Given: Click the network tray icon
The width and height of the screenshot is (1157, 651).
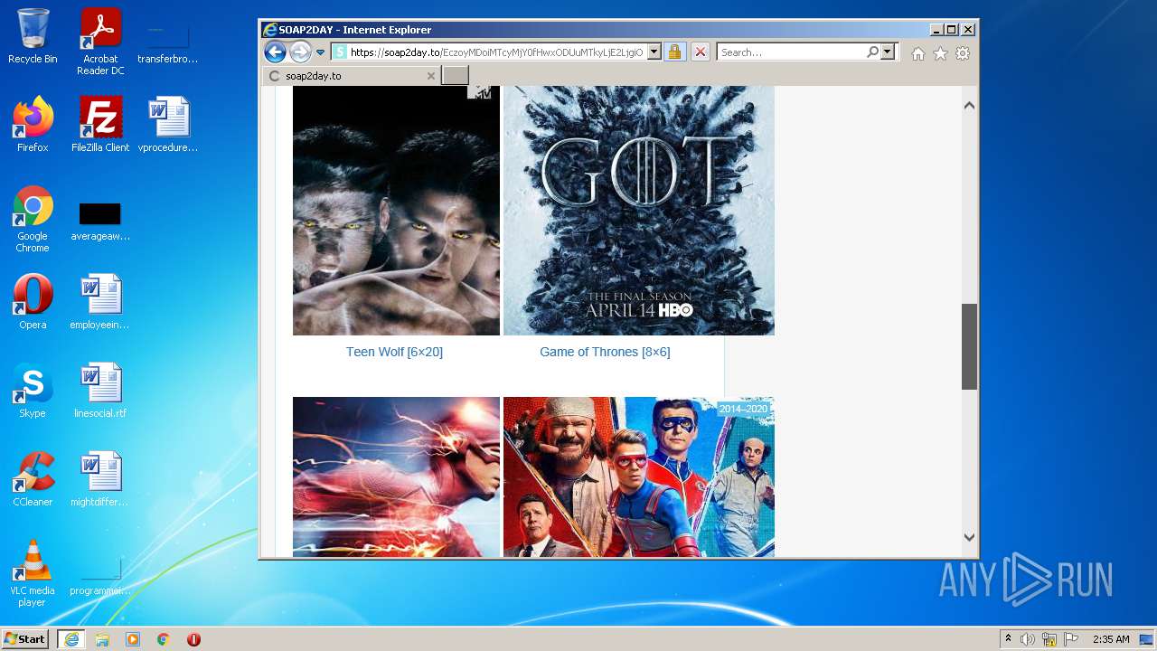Looking at the screenshot, I should tap(1049, 639).
